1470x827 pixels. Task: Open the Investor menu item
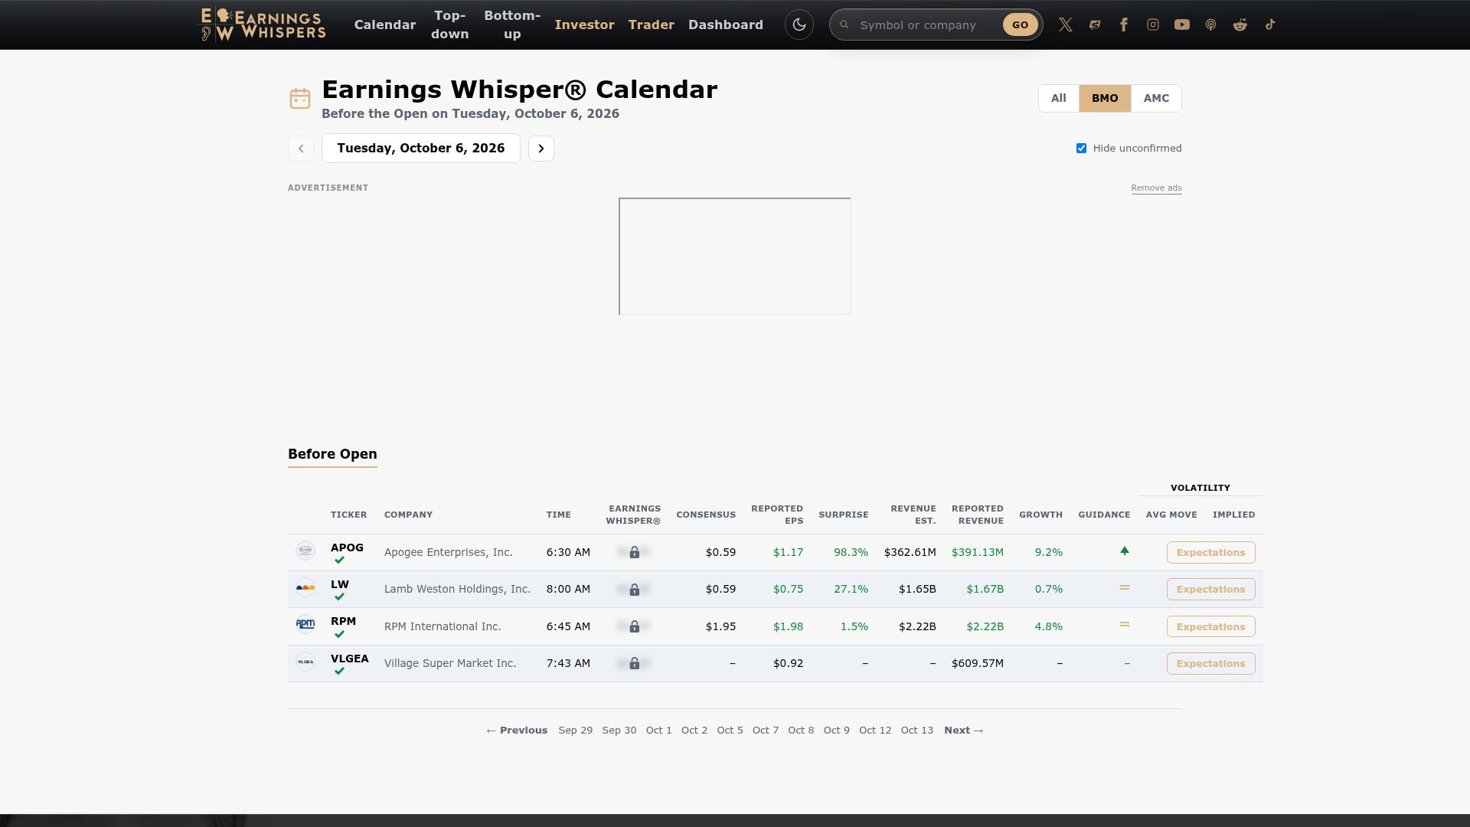point(585,25)
